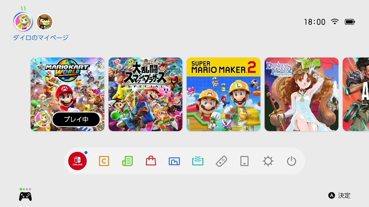The image size is (369, 207).
Task: Select Princess Maker 2 Regeneration tile
Action: pyautogui.click(x=302, y=94)
